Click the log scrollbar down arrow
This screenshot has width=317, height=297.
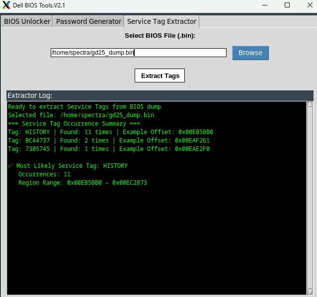(x=310, y=292)
